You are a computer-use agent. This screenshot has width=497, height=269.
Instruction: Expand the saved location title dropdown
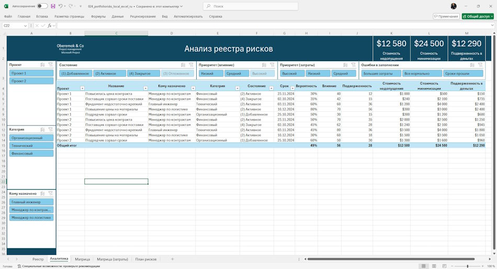coord(182,6)
